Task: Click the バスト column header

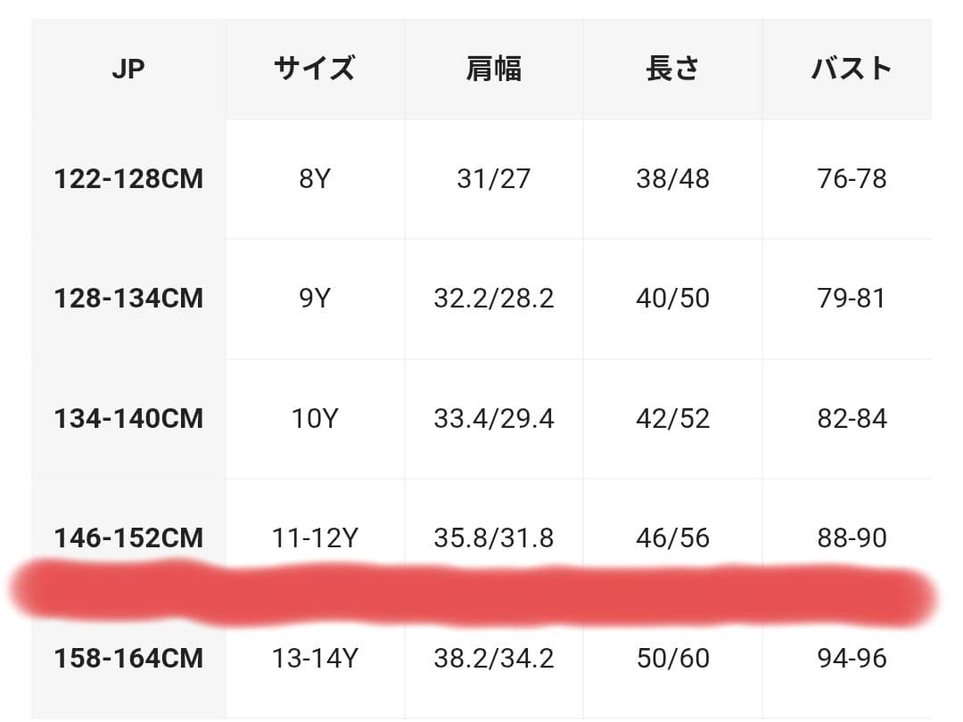Action: click(x=852, y=70)
